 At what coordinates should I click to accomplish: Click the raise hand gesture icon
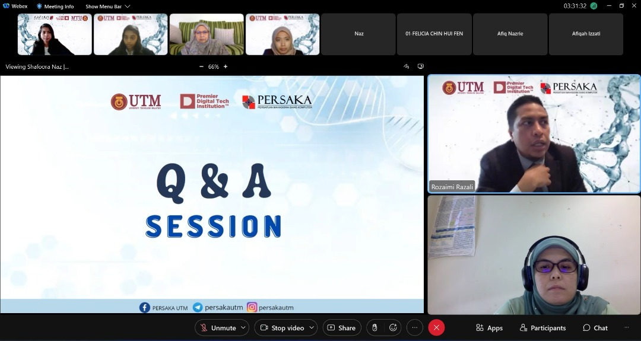[x=375, y=327]
